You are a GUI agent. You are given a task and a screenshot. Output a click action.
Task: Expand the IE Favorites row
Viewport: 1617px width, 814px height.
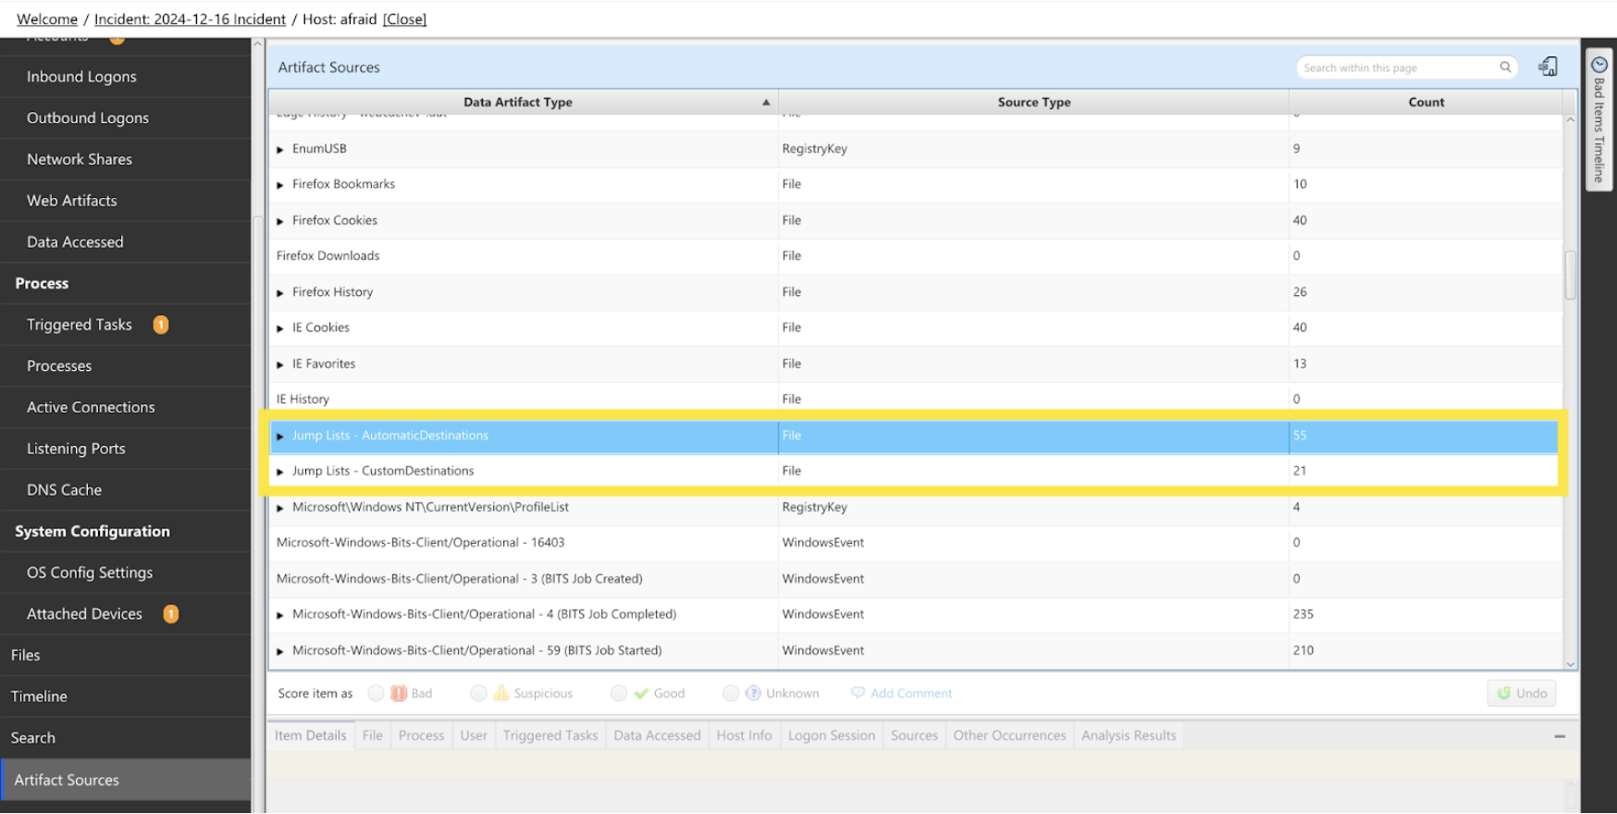pyautogui.click(x=280, y=364)
